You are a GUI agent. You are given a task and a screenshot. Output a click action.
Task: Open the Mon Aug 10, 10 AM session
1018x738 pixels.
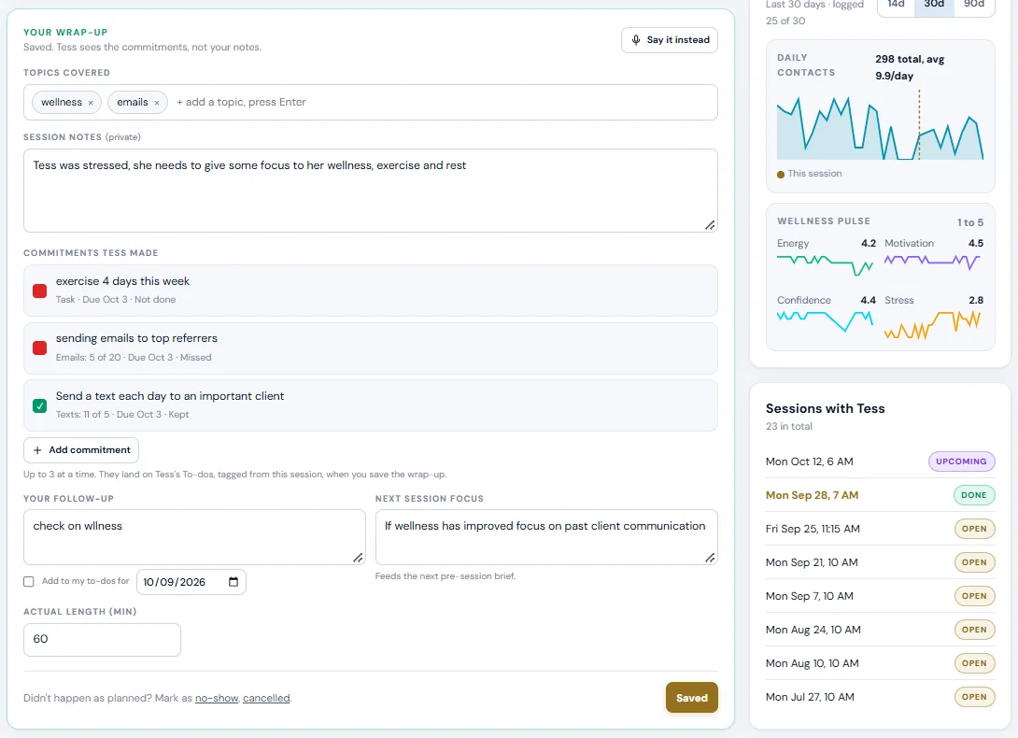(x=881, y=663)
